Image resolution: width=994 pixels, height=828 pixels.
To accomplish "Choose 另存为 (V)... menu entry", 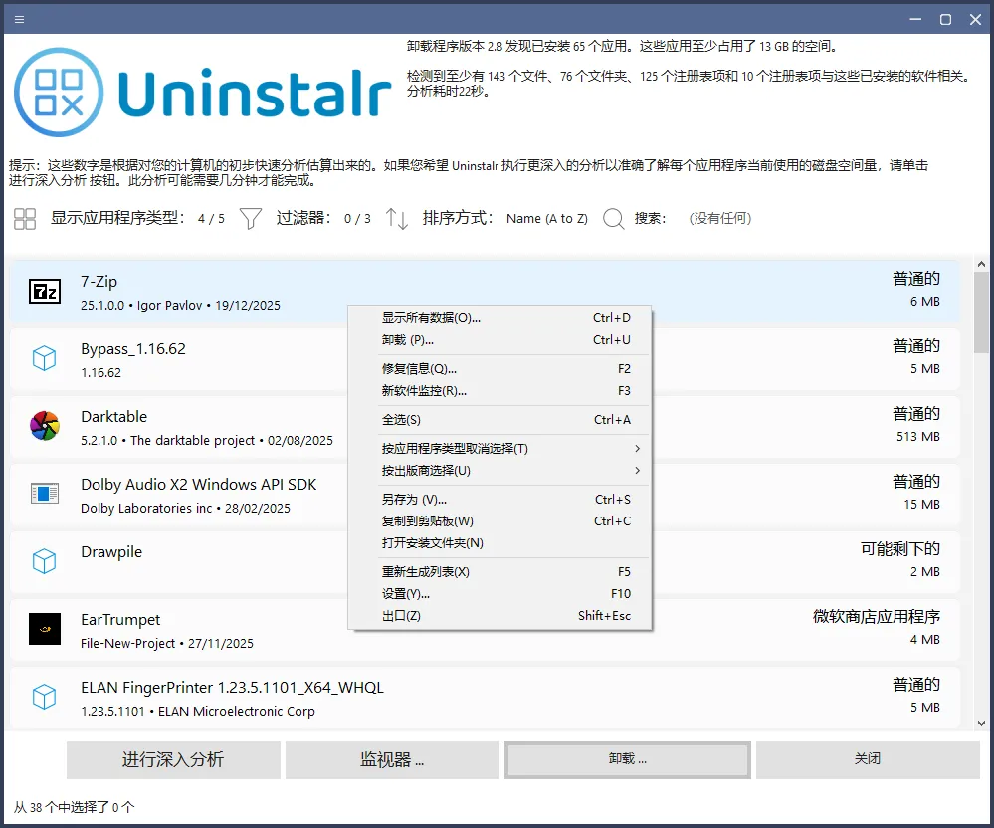I will [x=500, y=500].
